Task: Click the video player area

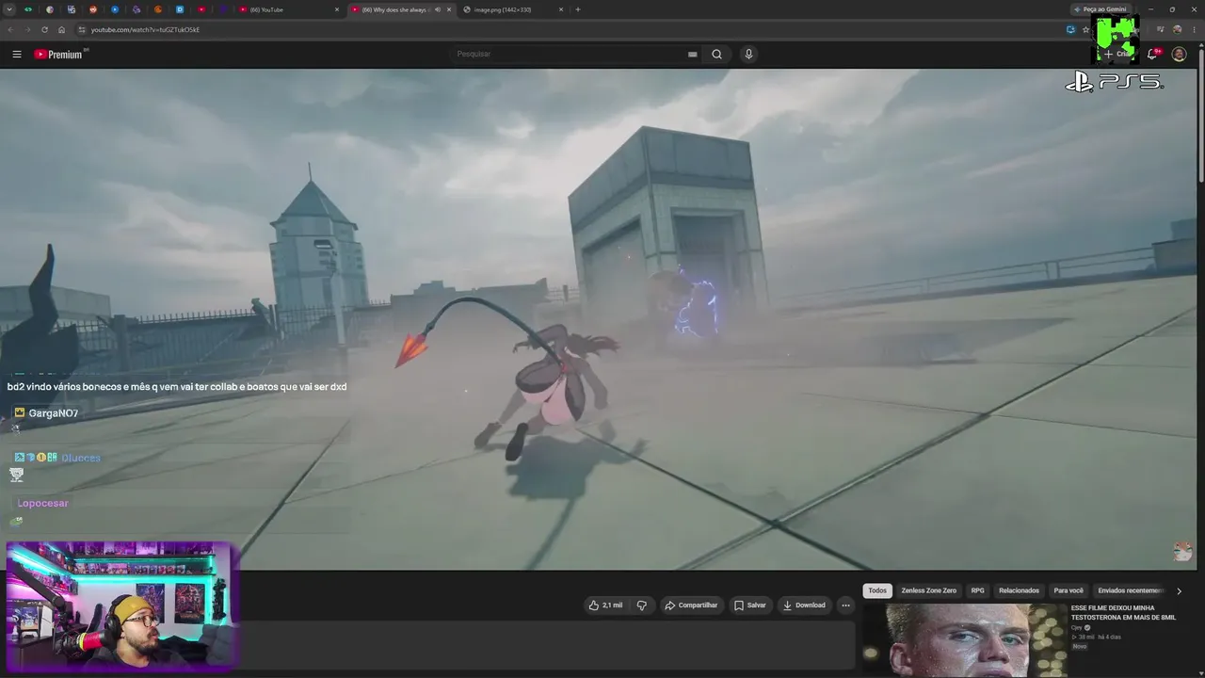Action: [599, 319]
